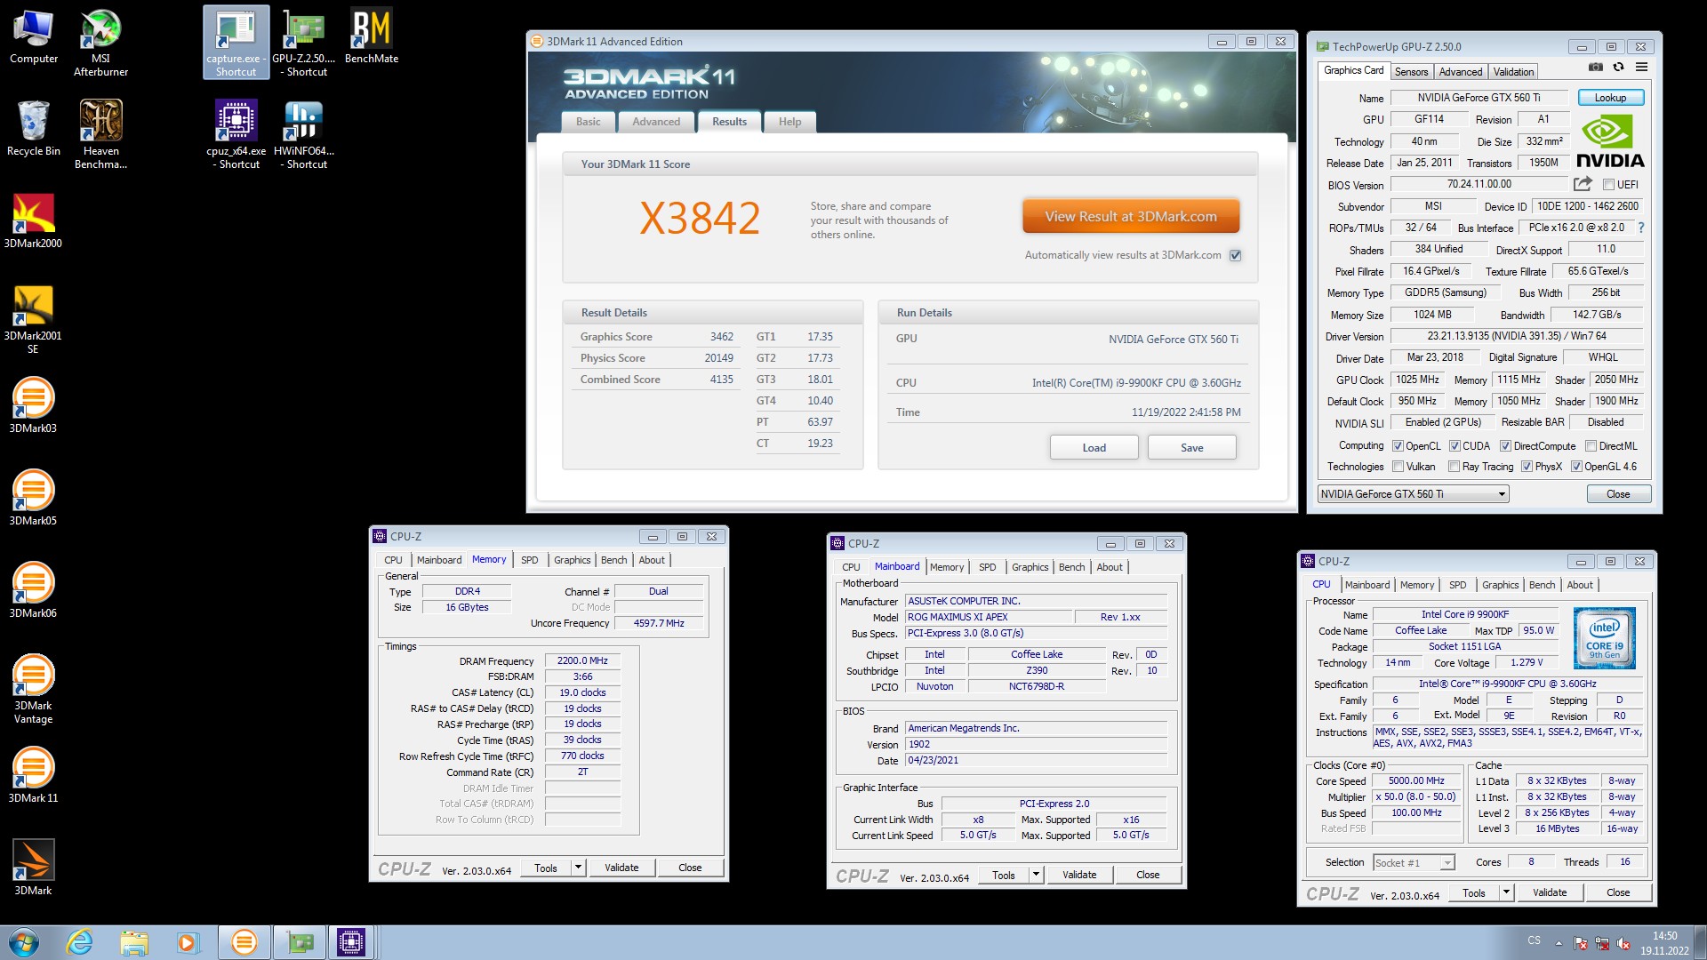
Task: Launch the 3DMark desktop icon
Action: coord(33,868)
